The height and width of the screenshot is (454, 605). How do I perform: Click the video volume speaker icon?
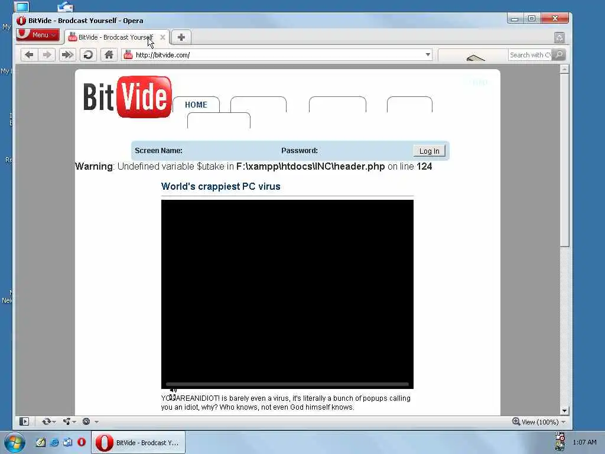click(x=173, y=390)
